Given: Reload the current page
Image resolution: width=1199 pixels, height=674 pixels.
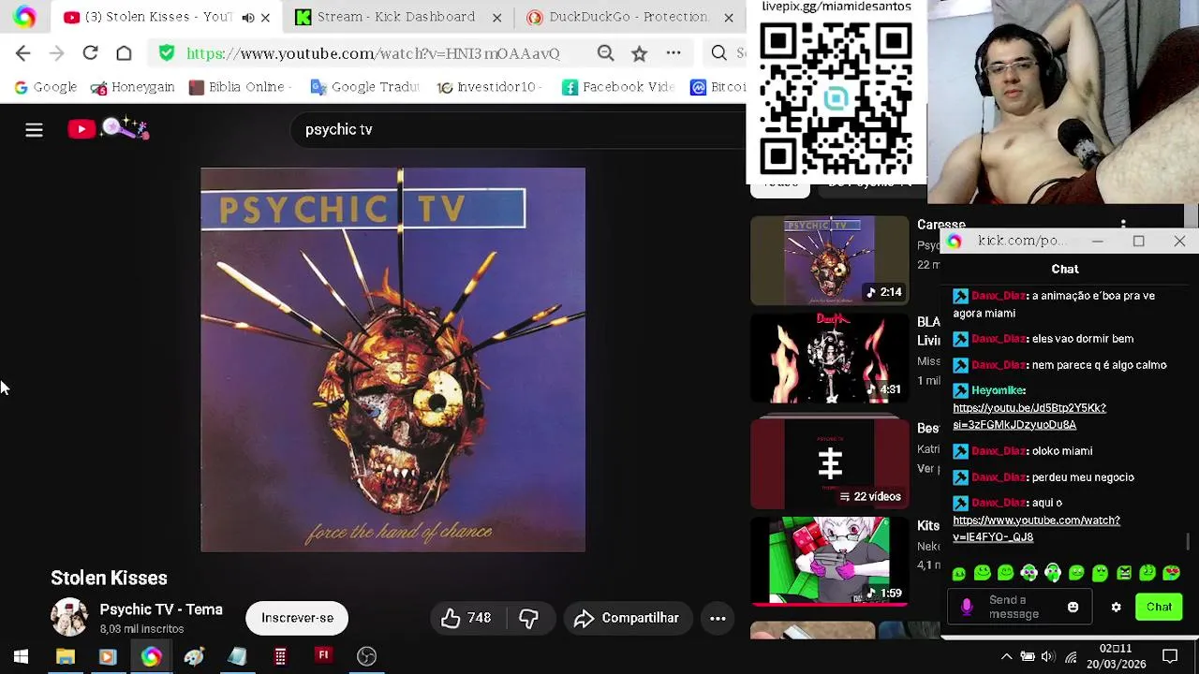Looking at the screenshot, I should tap(90, 53).
